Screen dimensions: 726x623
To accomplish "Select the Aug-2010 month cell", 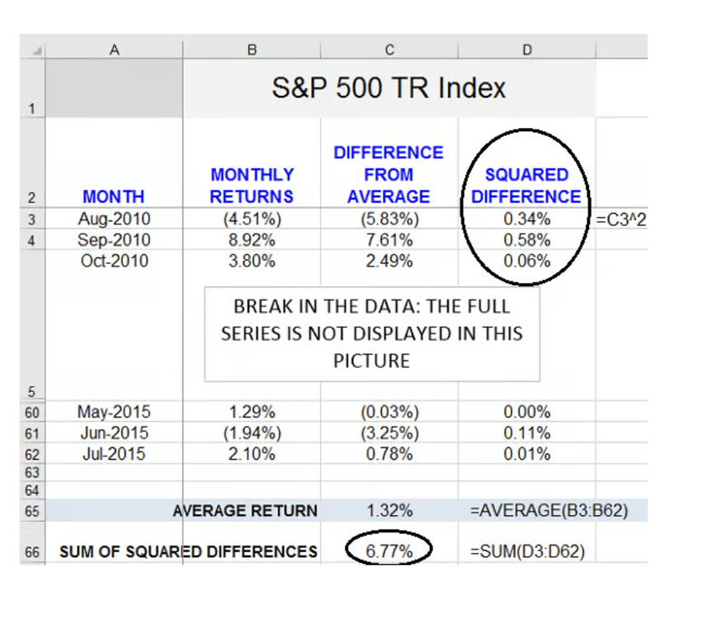I will pos(115,219).
